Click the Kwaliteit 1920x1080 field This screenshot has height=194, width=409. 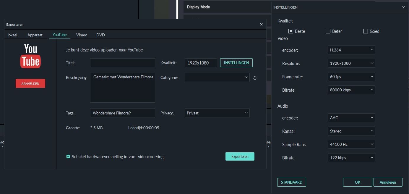pyautogui.click(x=201, y=63)
